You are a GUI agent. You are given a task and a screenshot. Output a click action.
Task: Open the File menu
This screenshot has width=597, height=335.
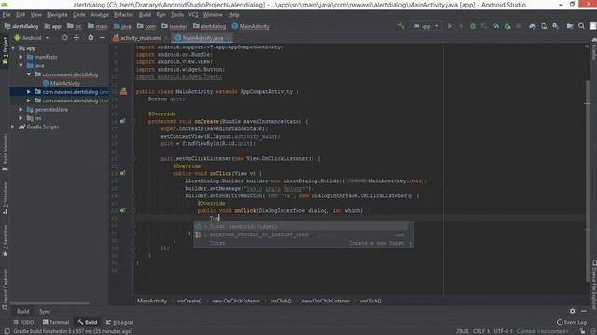[x=7, y=15]
